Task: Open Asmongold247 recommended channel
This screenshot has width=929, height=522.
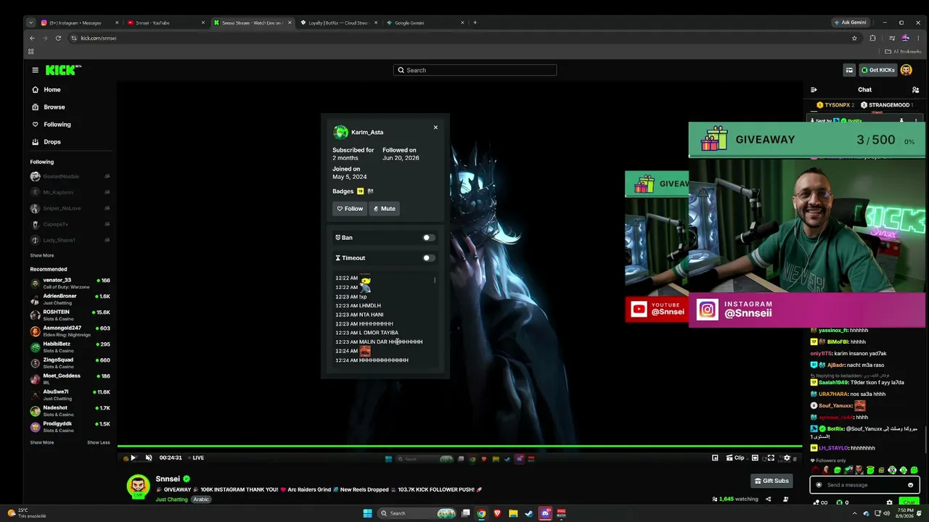Action: point(70,331)
